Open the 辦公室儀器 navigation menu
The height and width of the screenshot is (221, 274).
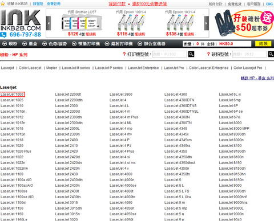(x=152, y=44)
